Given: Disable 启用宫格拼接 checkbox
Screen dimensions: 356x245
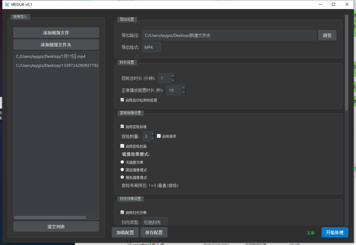Looking at the screenshot, I should click(122, 126).
